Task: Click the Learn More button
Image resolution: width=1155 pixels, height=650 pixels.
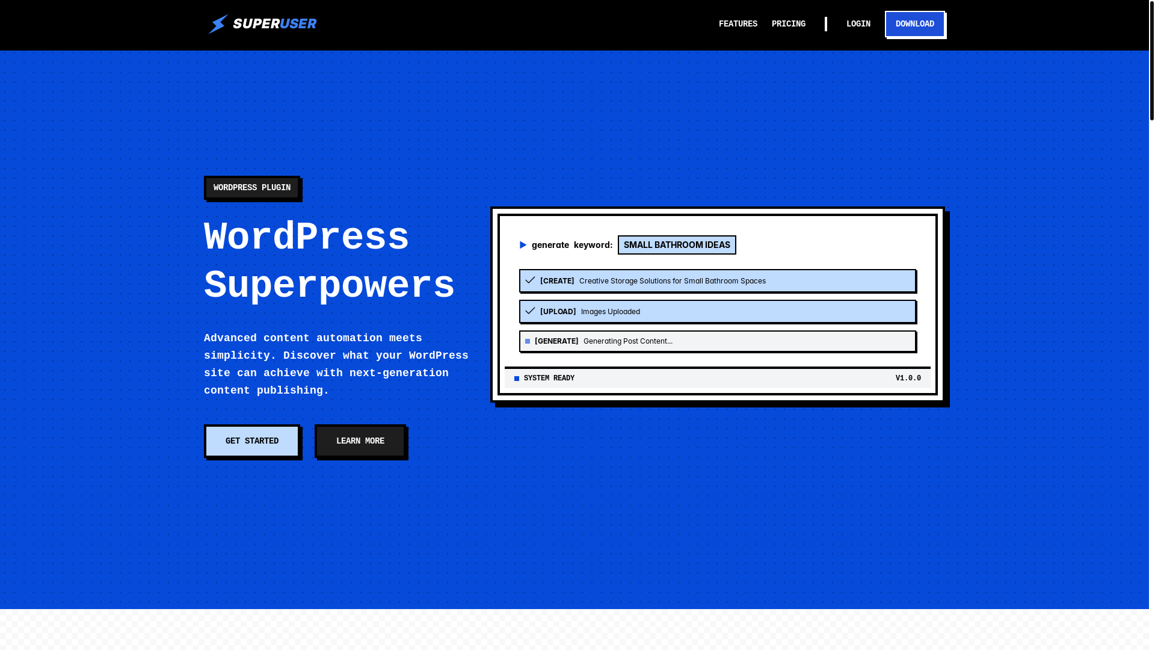Action: coord(360,441)
